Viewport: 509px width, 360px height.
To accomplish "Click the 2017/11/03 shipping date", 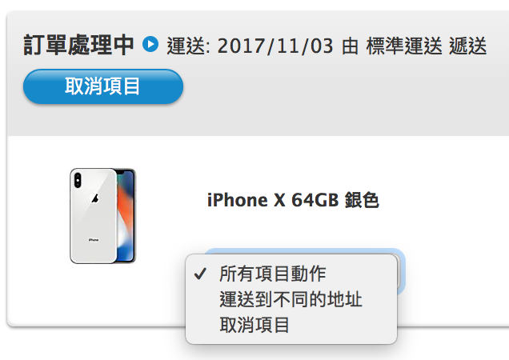I will pos(275,46).
